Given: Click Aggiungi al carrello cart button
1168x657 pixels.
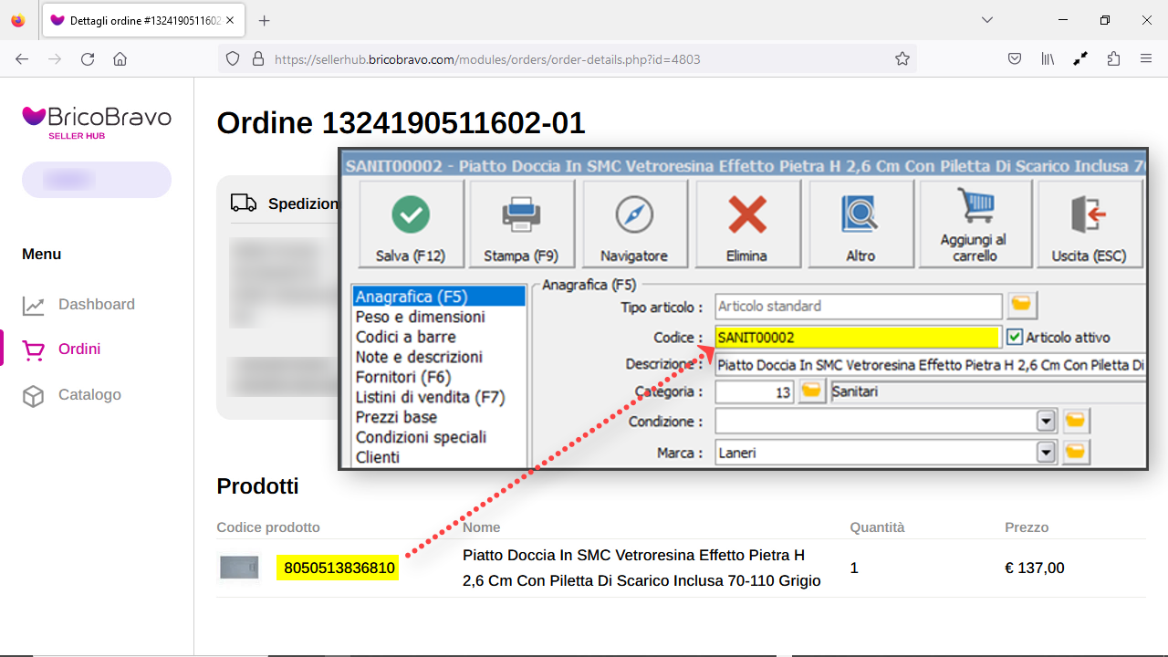Looking at the screenshot, I should (975, 224).
